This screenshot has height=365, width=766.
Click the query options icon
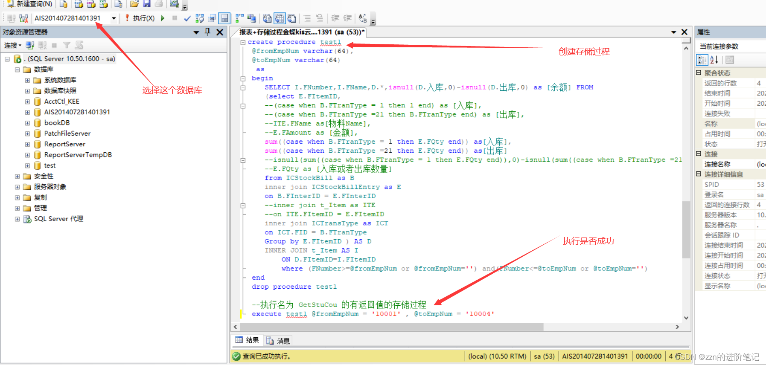pyautogui.click(x=212, y=18)
